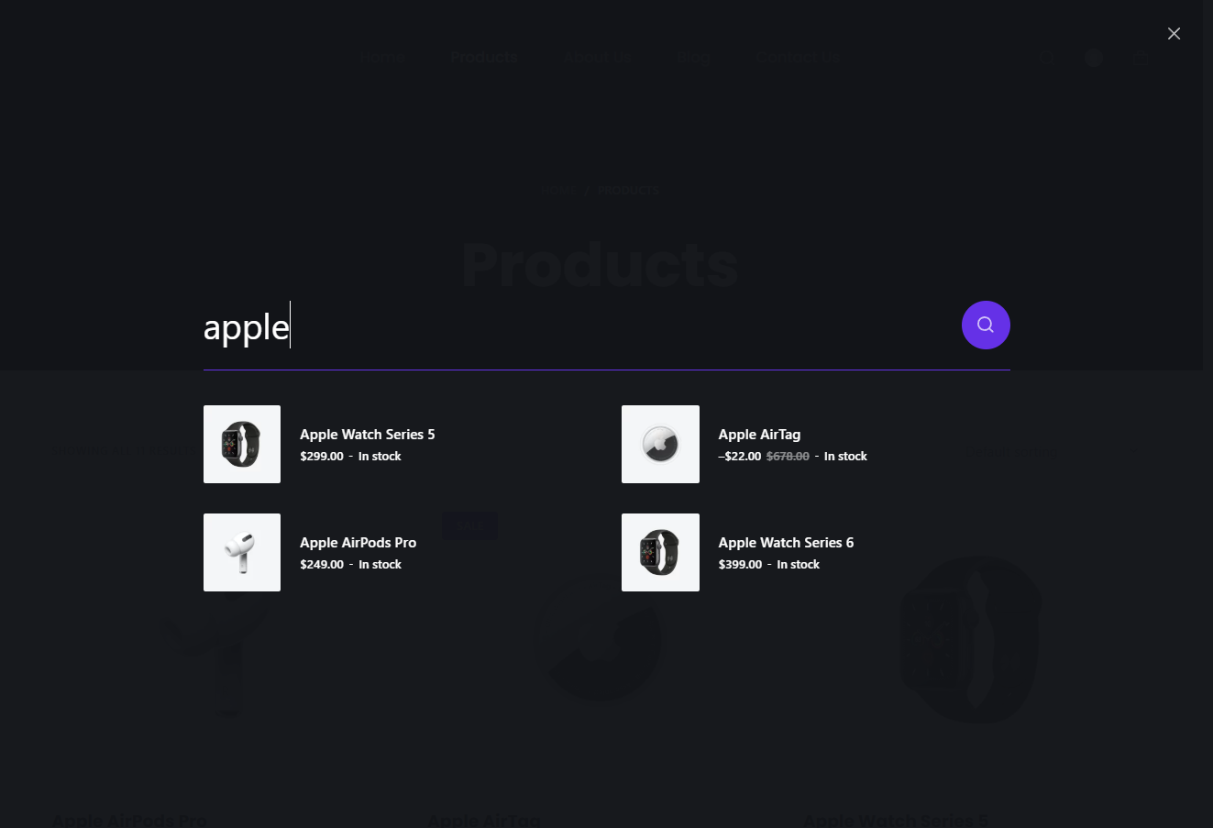Open Apple AirPods Pro search result
Image resolution: width=1213 pixels, height=828 pixels.
click(358, 543)
